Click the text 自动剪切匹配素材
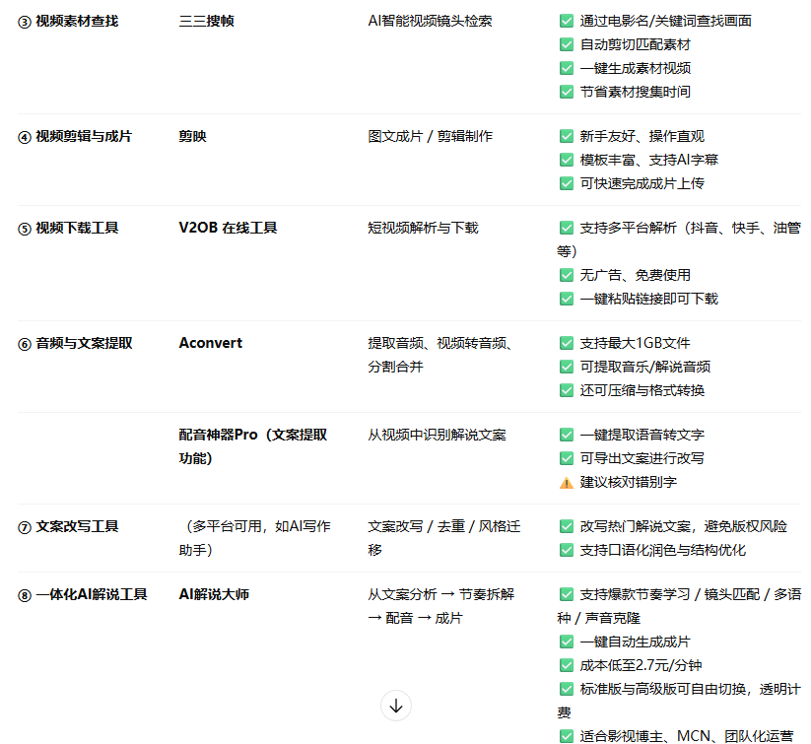Image resolution: width=811 pixels, height=744 pixels. click(636, 44)
